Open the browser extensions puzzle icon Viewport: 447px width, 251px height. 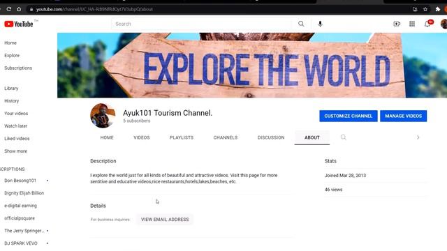pos(438,9)
